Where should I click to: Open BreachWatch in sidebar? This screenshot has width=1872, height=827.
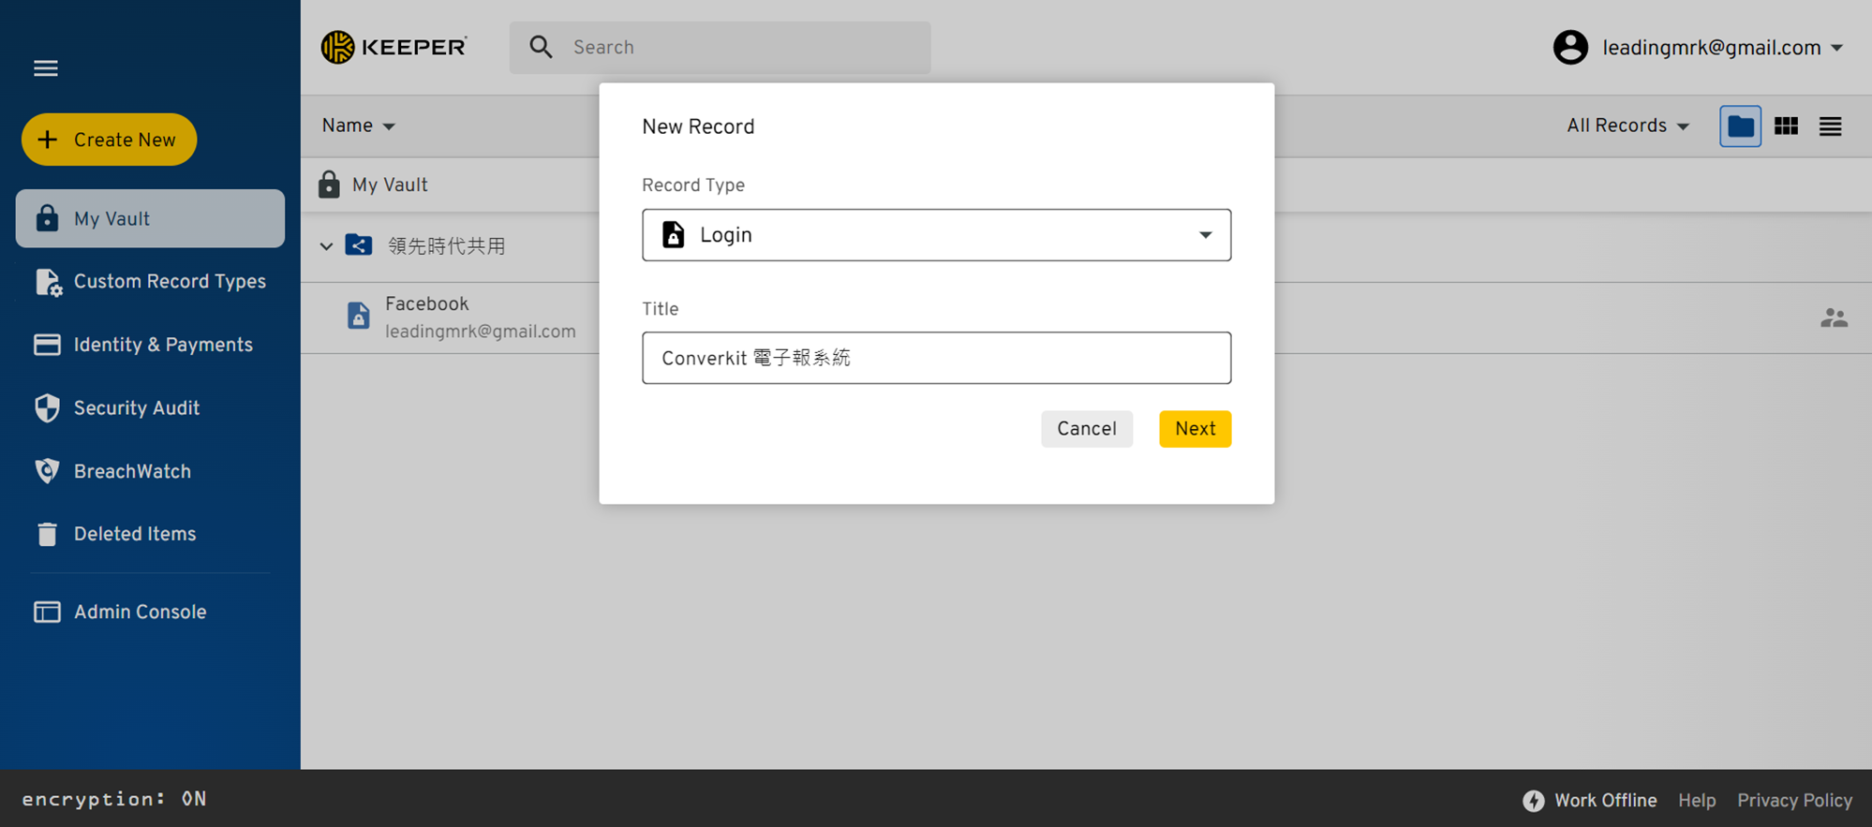click(x=132, y=471)
